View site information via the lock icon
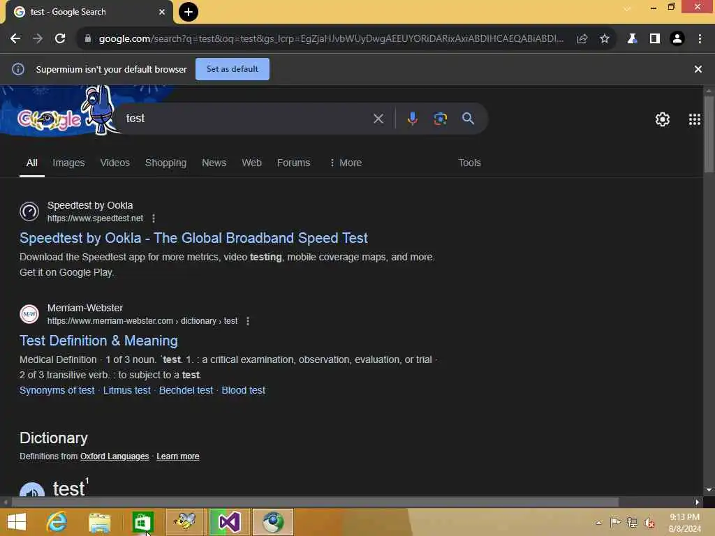 pos(87,39)
